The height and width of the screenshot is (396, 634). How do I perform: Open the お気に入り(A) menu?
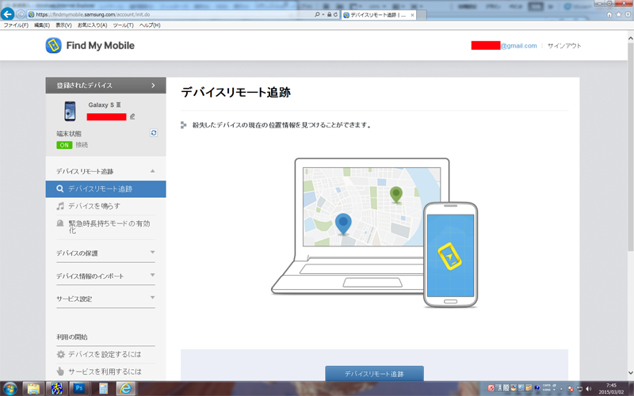(92, 25)
